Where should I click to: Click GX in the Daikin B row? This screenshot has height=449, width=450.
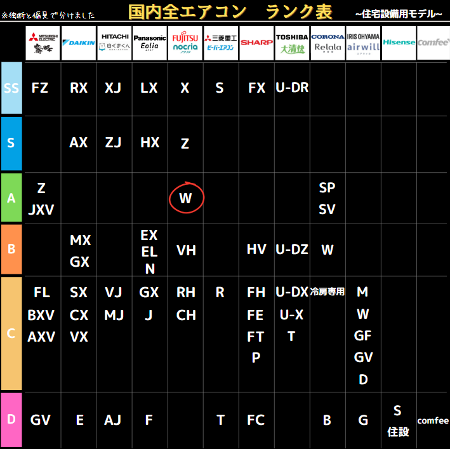point(79,262)
